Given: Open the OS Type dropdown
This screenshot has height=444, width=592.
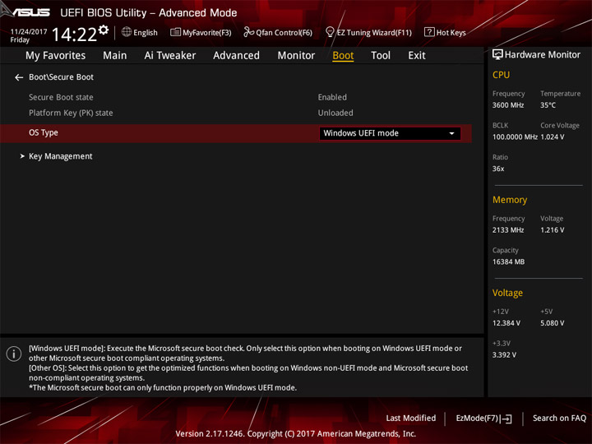Looking at the screenshot, I should [390, 133].
